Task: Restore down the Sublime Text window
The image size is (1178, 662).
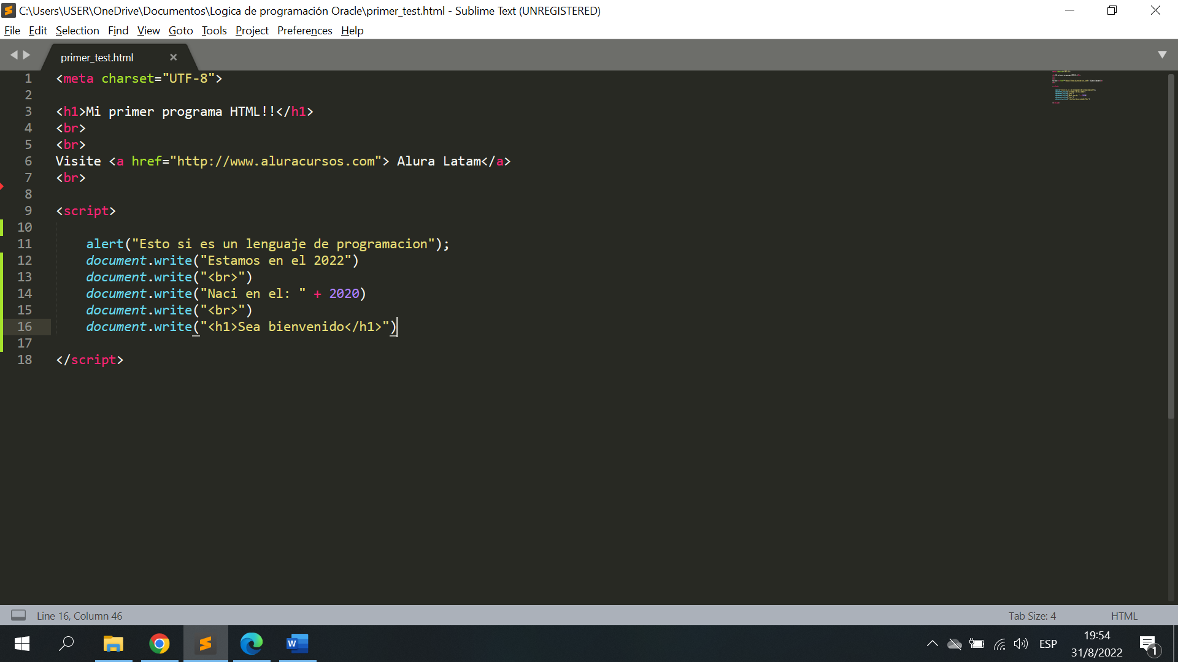Action: pyautogui.click(x=1112, y=10)
